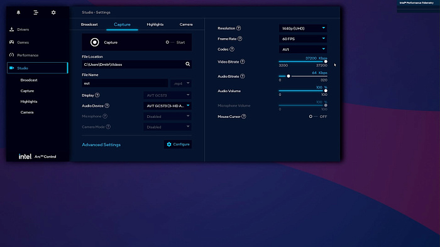Switch to the Broadcast tab

click(89, 24)
